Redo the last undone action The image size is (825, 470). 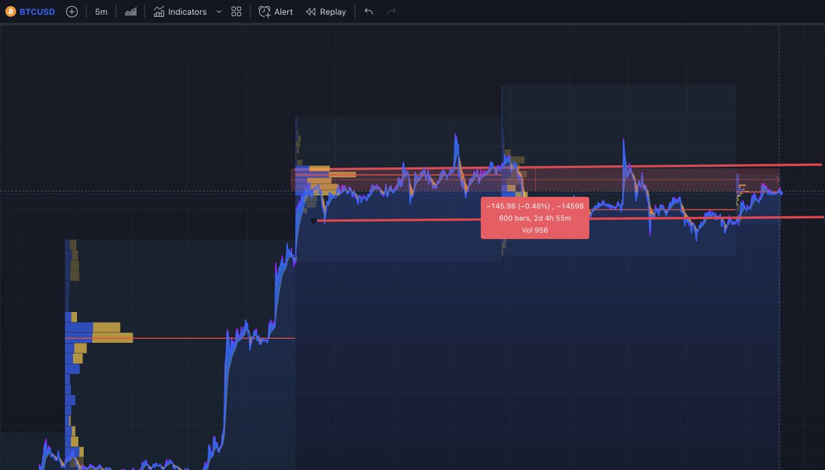pyautogui.click(x=390, y=11)
